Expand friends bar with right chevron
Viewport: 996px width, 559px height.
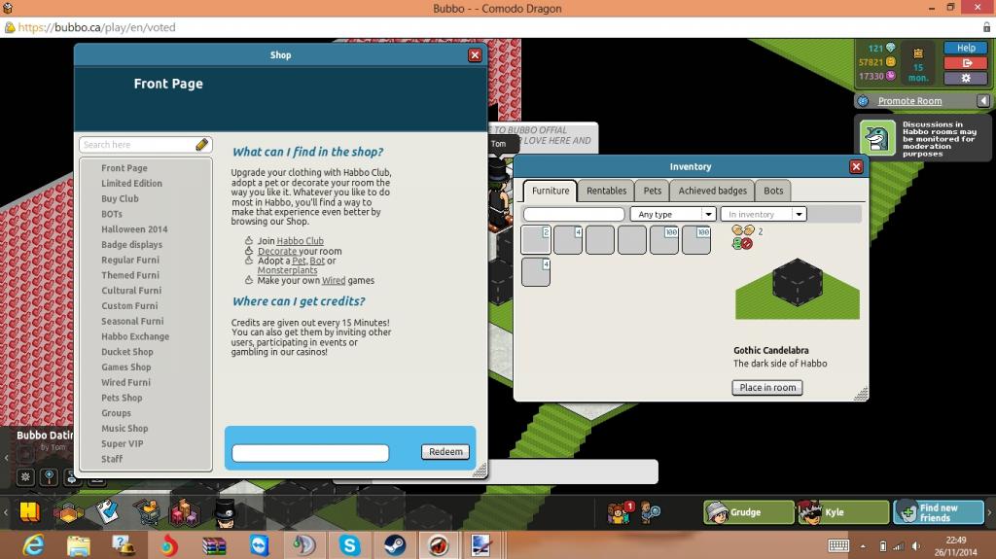tap(989, 512)
